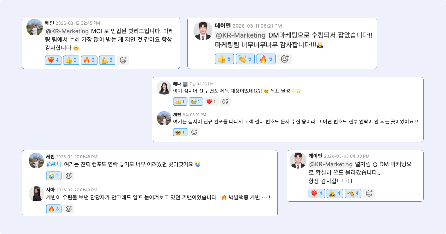The height and width of the screenshot is (234, 446).
Task: Add reaction to Damon's nurturing message
Action: pos(369,193)
